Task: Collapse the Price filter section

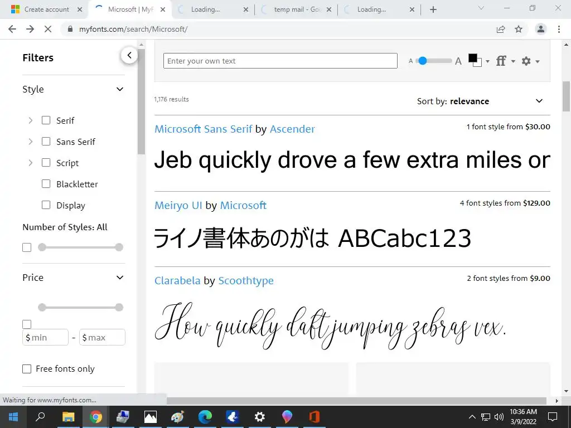Action: (x=120, y=278)
